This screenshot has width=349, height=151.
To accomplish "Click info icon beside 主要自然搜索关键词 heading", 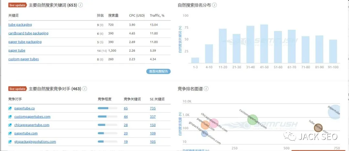I will pos(80,5).
